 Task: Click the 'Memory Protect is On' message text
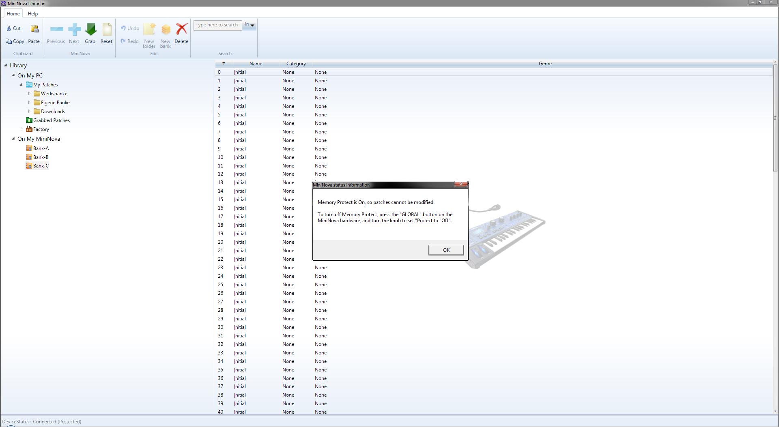pos(376,202)
